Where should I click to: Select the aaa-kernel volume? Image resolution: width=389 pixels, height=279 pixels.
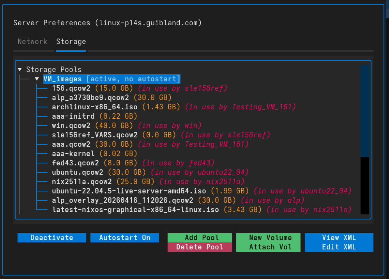73,154
